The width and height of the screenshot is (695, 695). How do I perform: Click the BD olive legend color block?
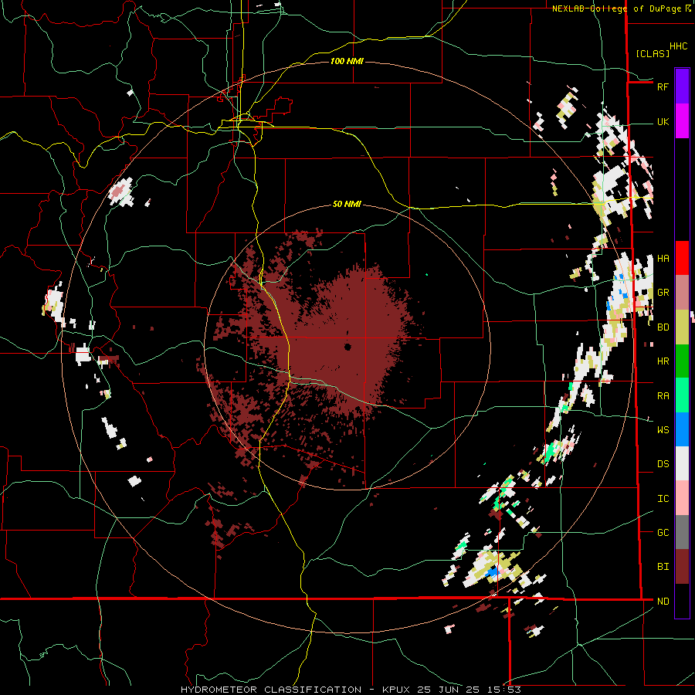click(x=682, y=327)
